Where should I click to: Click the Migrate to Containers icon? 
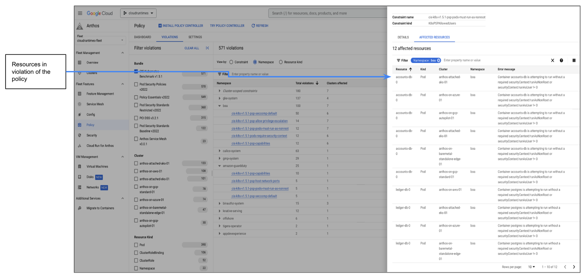(x=80, y=208)
